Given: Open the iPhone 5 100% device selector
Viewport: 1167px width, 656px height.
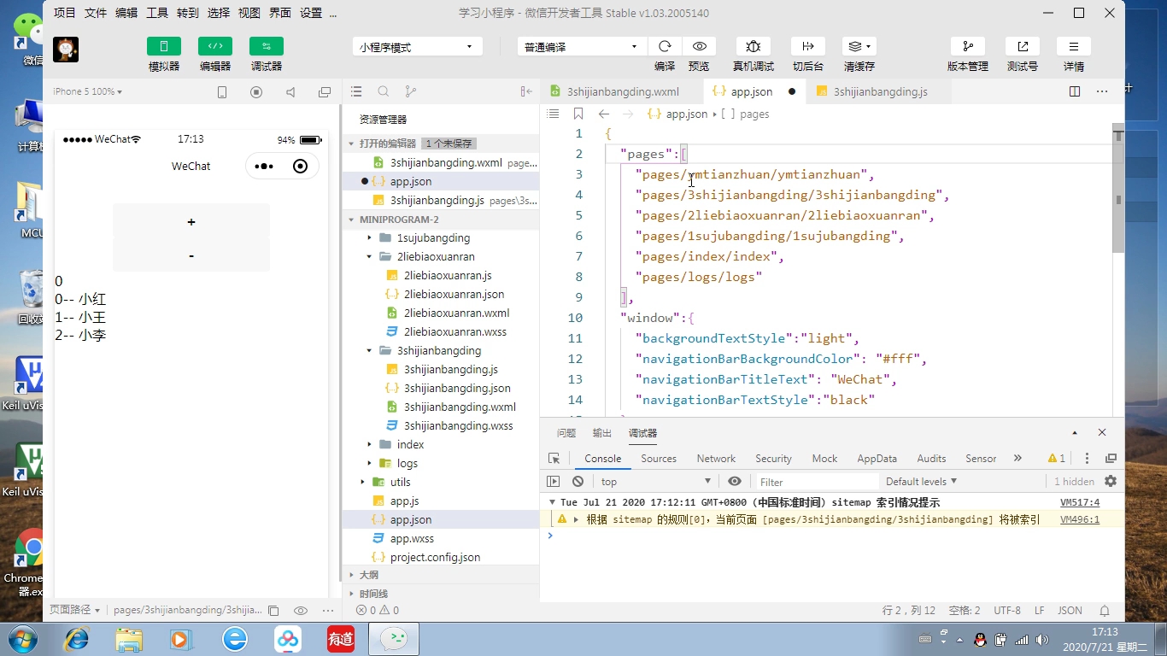Looking at the screenshot, I should point(87,91).
